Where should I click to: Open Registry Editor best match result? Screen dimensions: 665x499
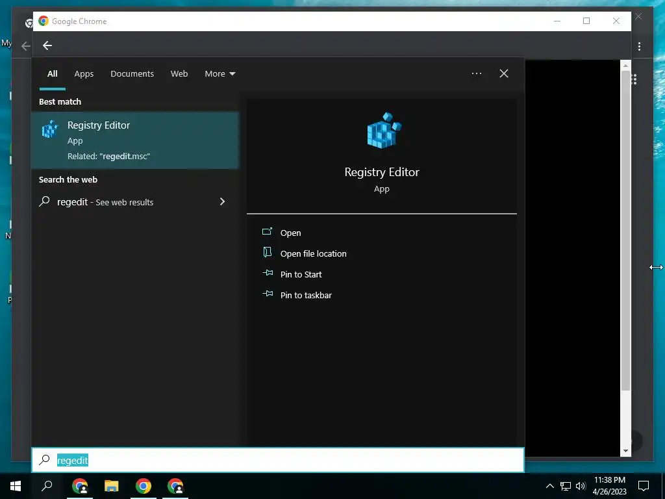[135, 140]
